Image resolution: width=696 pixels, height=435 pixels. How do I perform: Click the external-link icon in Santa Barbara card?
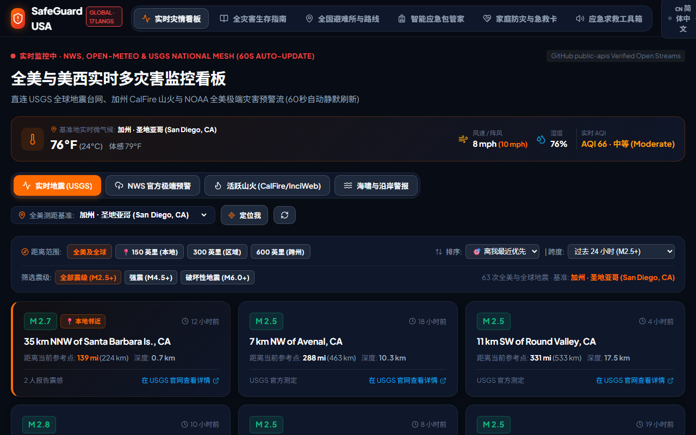coord(216,381)
